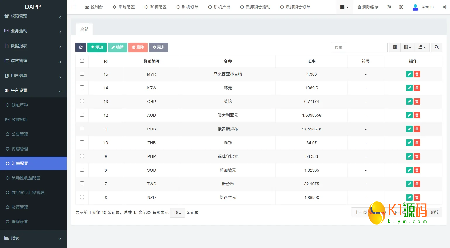Check the SGD row checkbox
The height and width of the screenshot is (248, 450).
click(x=82, y=170)
